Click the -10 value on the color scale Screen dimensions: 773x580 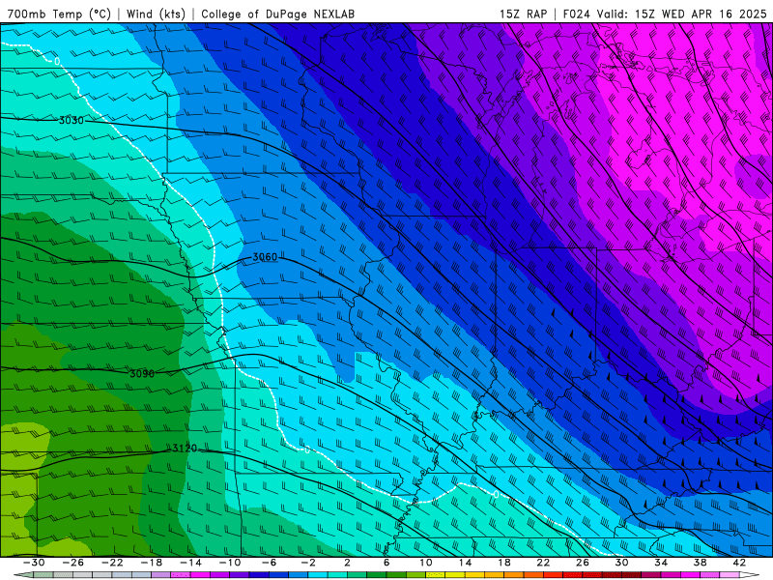(x=230, y=563)
